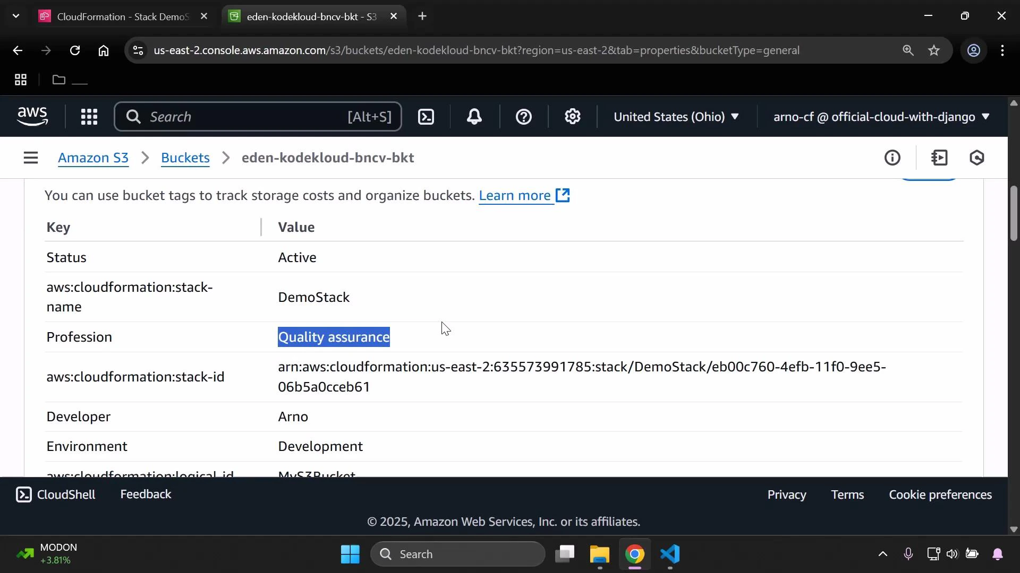Toggle the S3 side navigation hamburger
Image resolution: width=1020 pixels, height=573 pixels.
coord(31,158)
